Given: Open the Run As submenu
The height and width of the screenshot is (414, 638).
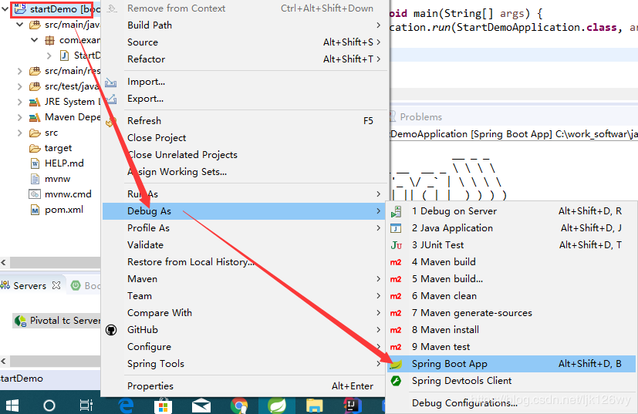Looking at the screenshot, I should [244, 194].
